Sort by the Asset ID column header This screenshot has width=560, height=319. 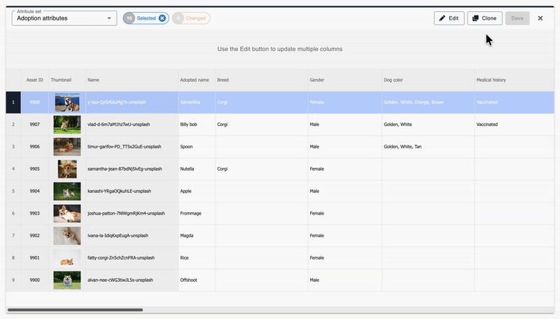pos(34,80)
